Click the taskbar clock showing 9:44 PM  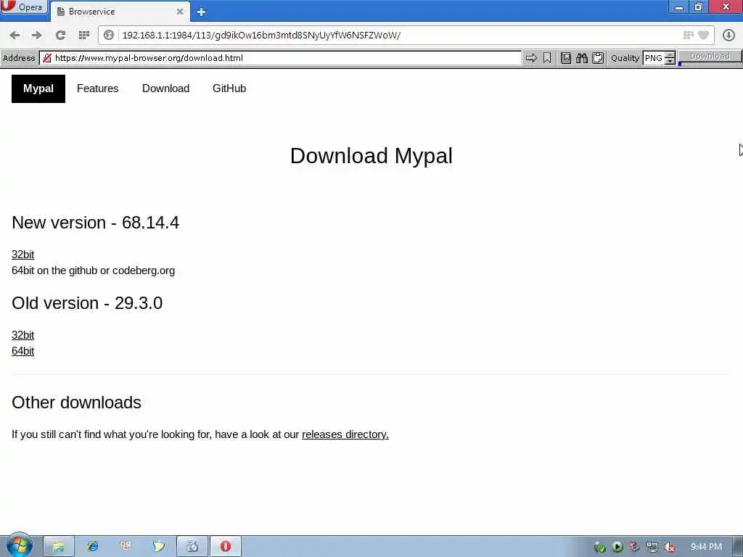click(x=706, y=547)
